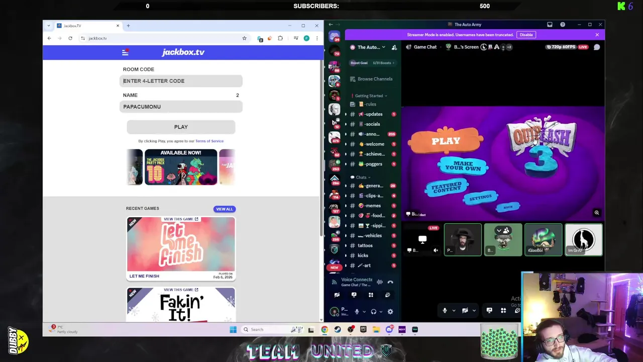This screenshot has width=643, height=362.
Task: Open the Windows Start menu
Action: [233, 330]
